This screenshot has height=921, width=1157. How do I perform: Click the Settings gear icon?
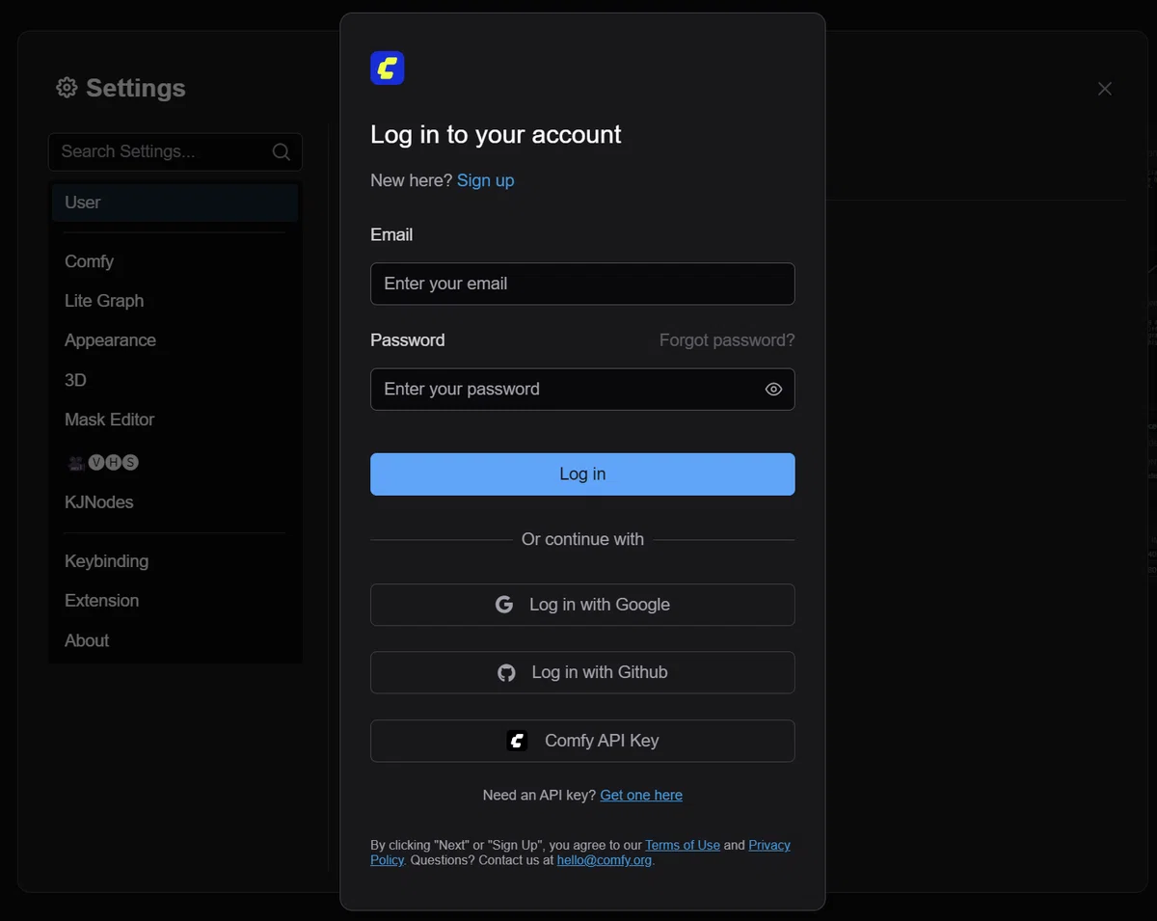[x=67, y=88]
